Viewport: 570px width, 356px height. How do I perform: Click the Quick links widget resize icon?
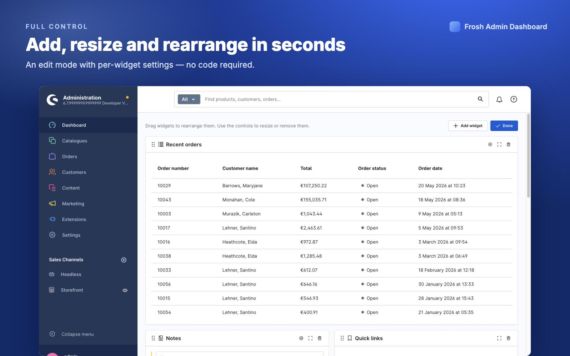point(499,338)
